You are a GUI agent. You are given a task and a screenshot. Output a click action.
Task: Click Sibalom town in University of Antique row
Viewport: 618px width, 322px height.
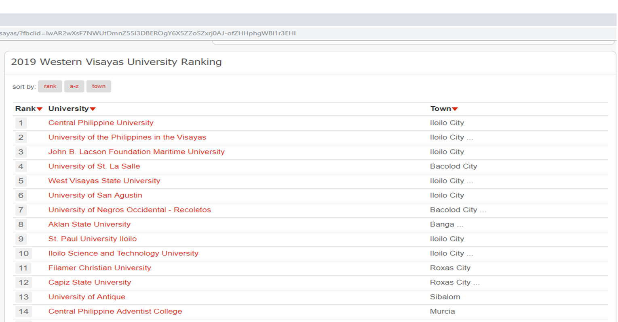[445, 297]
